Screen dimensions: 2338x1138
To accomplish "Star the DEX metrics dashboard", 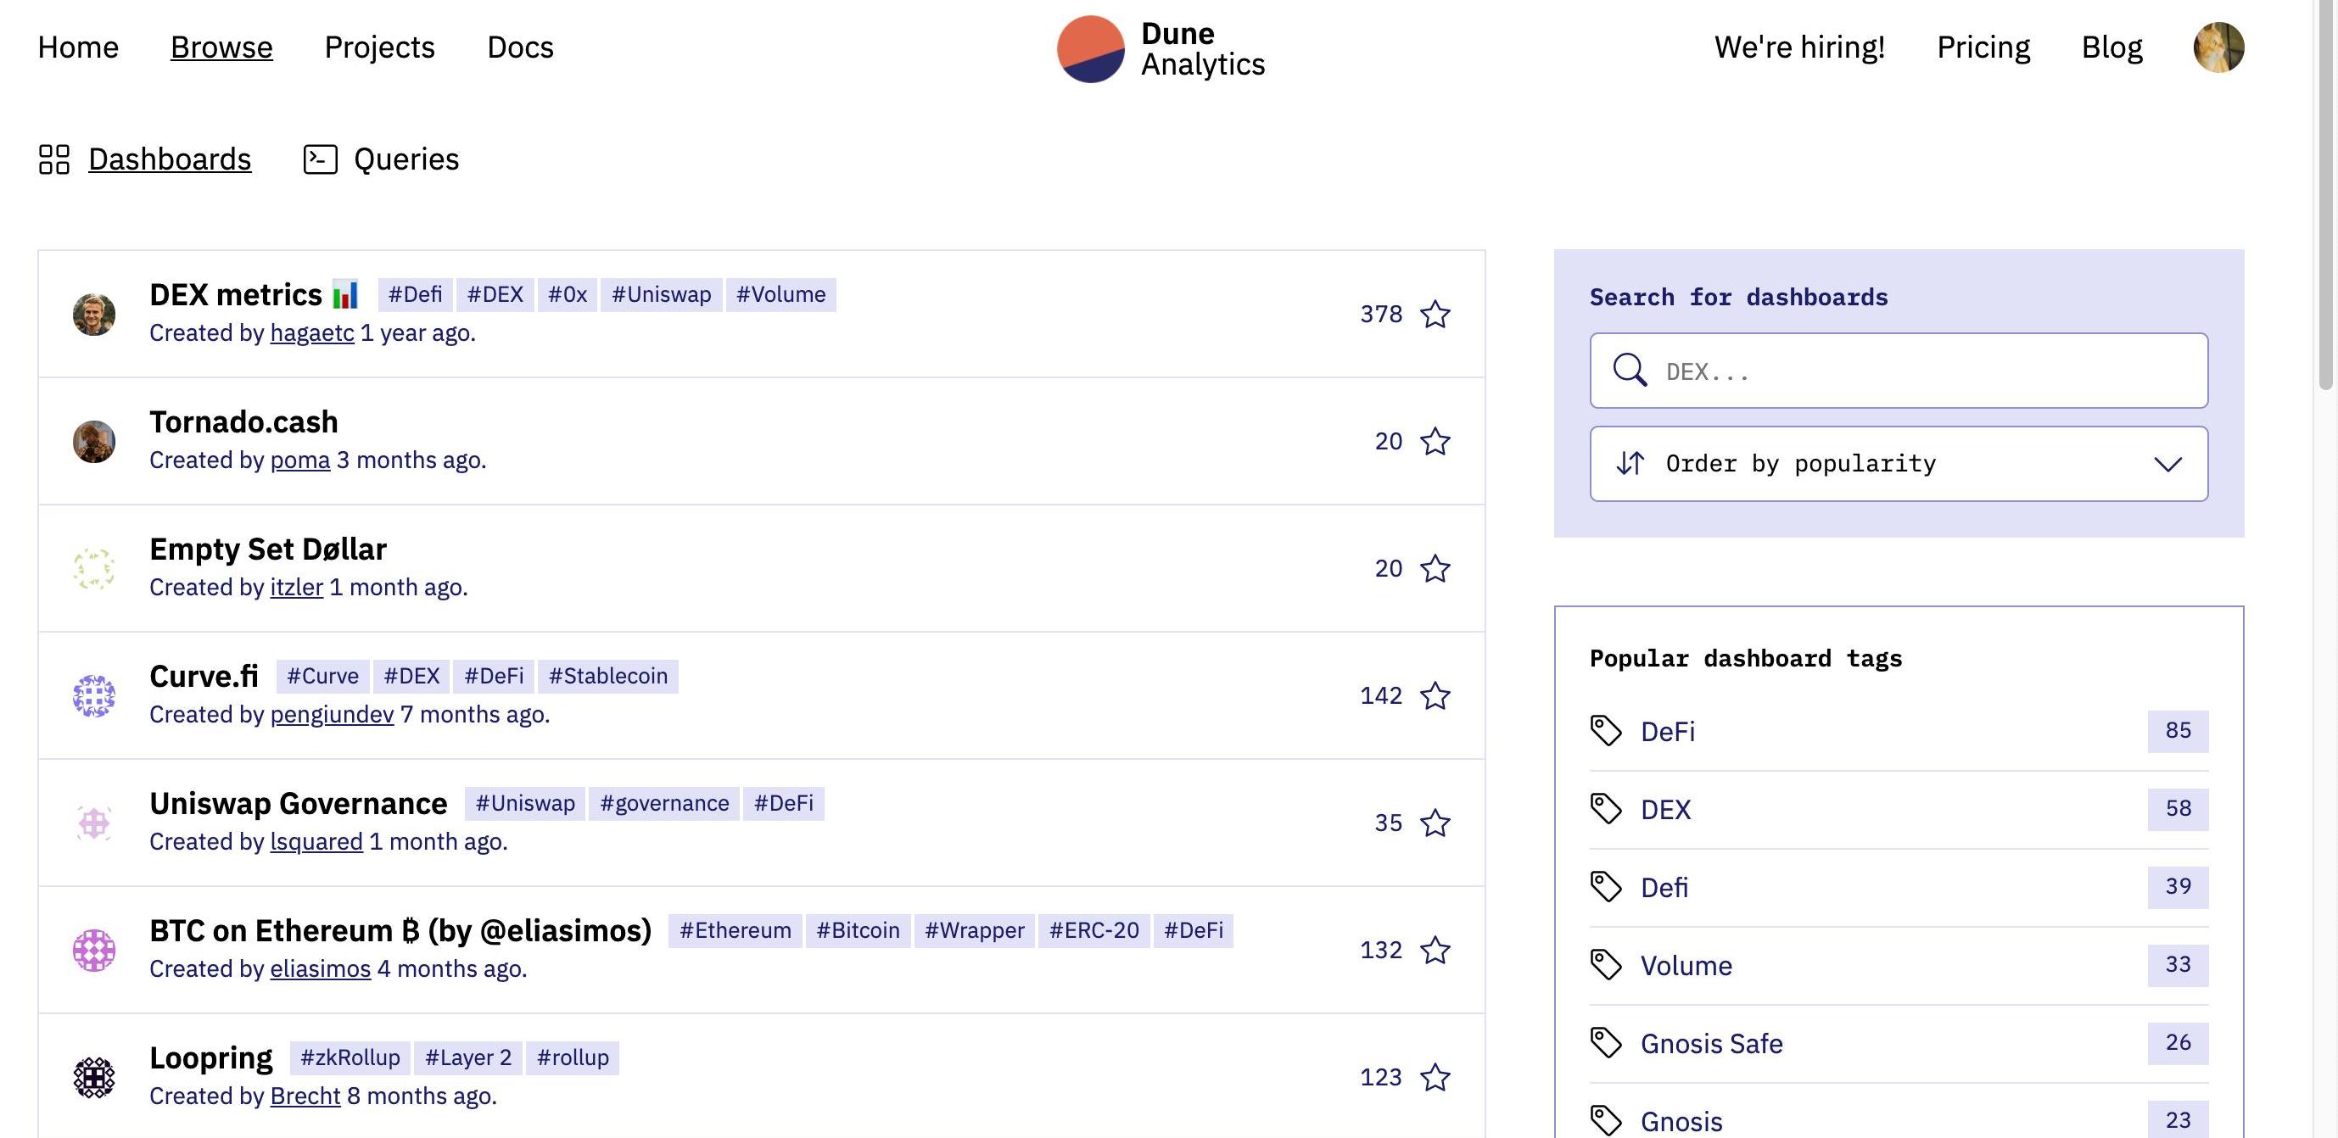I will 1435,314.
